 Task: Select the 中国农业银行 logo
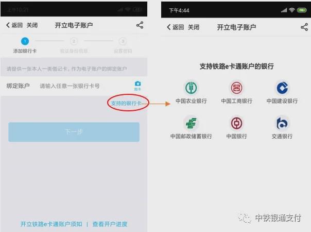coord(191,88)
